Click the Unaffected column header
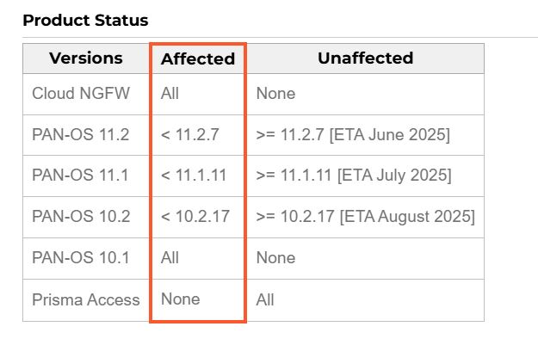This screenshot has width=538, height=345. point(366,58)
